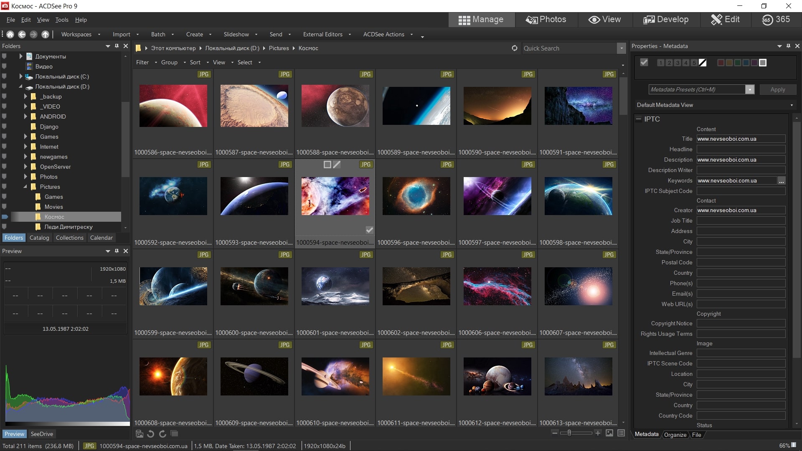This screenshot has width=802, height=451.
Task: Switch to the Organize tab in Properties
Action: (675, 435)
